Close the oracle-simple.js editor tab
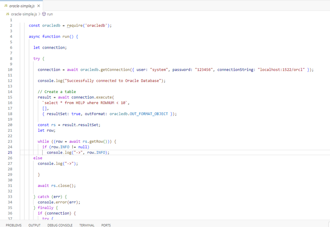The height and width of the screenshot is (227, 330). click(39, 6)
